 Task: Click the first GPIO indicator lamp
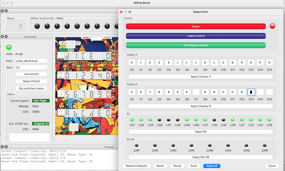(37, 26)
